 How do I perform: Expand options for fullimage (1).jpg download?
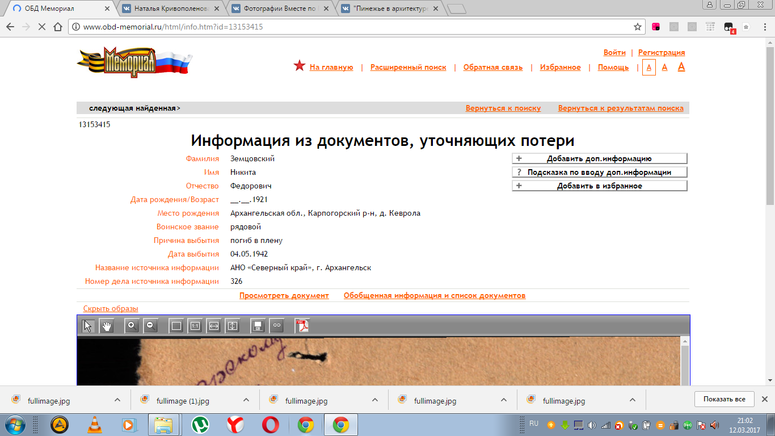[246, 400]
